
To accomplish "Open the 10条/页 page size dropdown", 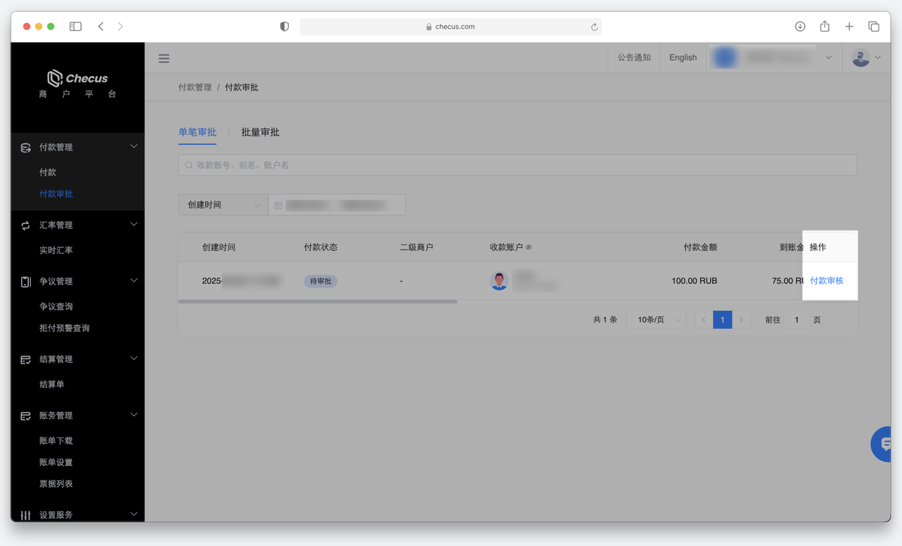I will pos(656,320).
